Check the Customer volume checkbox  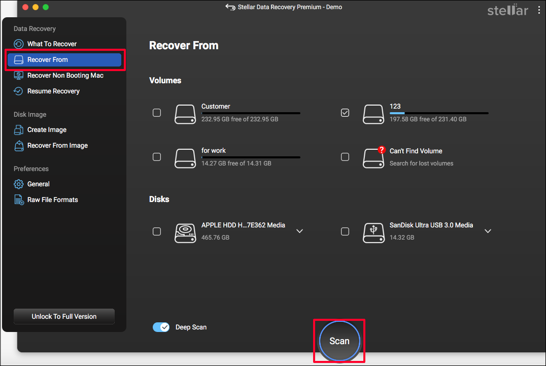tap(157, 113)
